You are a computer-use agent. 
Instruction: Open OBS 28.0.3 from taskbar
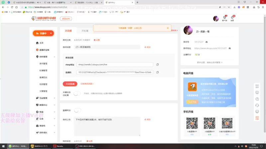[x=85, y=146]
